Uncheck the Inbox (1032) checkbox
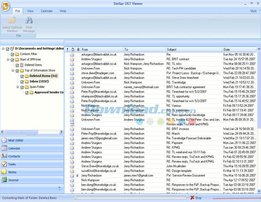Image resolution: width=261 pixels, height=202 pixels. click(22, 82)
